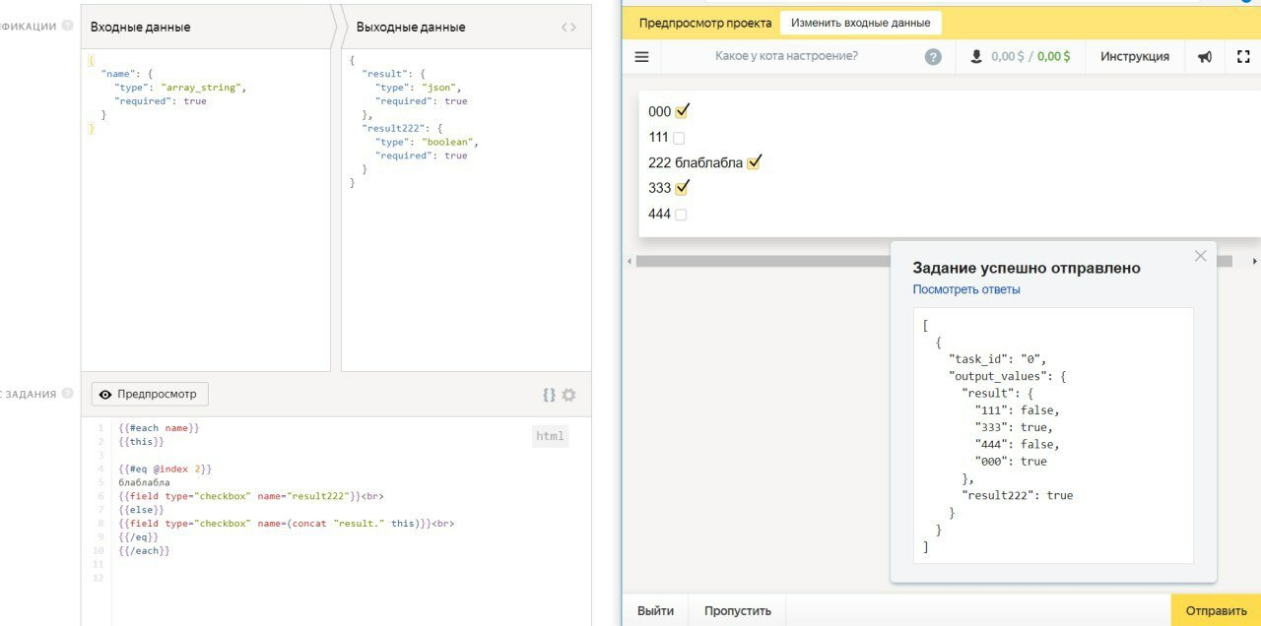The width and height of the screenshot is (1261, 626).
Task: Click help icon beside task interface label
Action: pyautogui.click(x=67, y=393)
